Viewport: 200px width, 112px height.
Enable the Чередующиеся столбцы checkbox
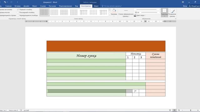(18, 15)
